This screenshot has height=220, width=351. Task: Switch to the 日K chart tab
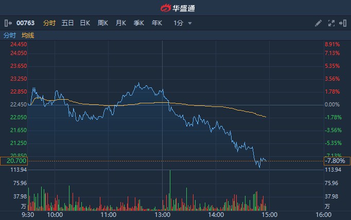coord(85,23)
